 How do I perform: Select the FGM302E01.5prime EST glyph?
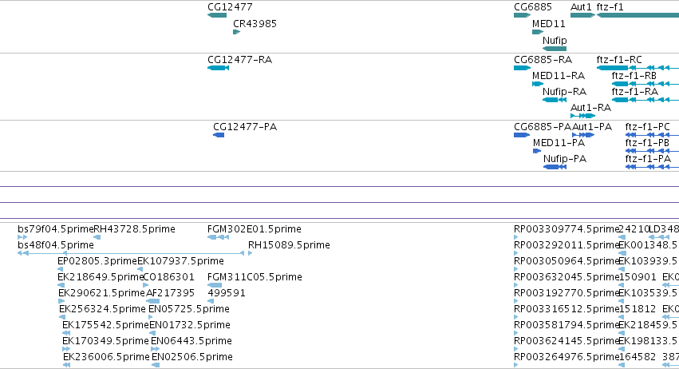[219, 237]
